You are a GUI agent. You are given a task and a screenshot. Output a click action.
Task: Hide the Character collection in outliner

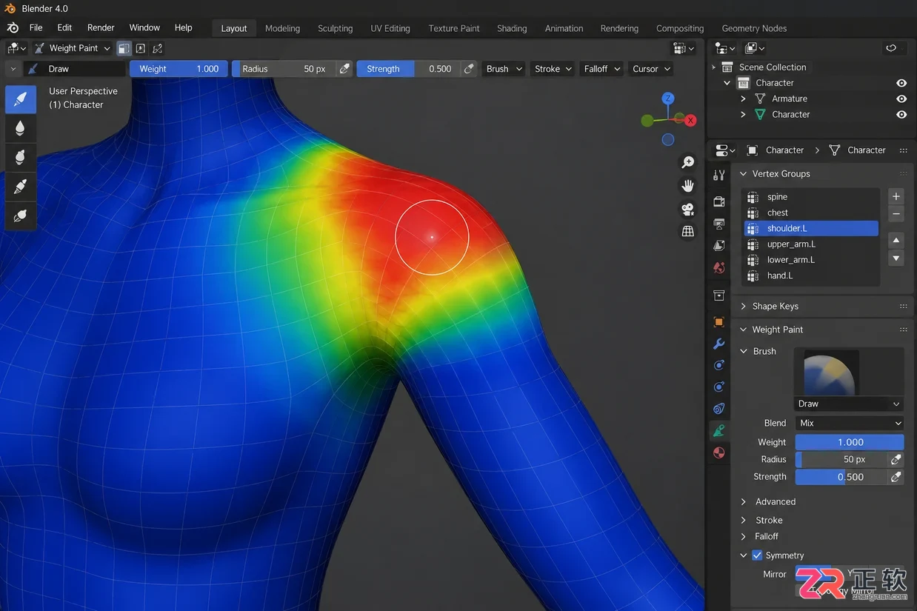click(x=901, y=83)
